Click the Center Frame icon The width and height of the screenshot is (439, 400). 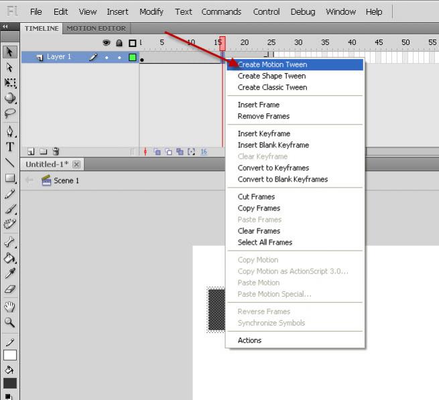[x=145, y=151]
